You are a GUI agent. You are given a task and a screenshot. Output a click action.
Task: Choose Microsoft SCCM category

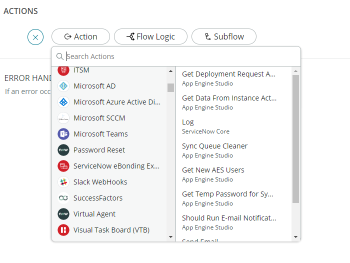click(x=99, y=118)
